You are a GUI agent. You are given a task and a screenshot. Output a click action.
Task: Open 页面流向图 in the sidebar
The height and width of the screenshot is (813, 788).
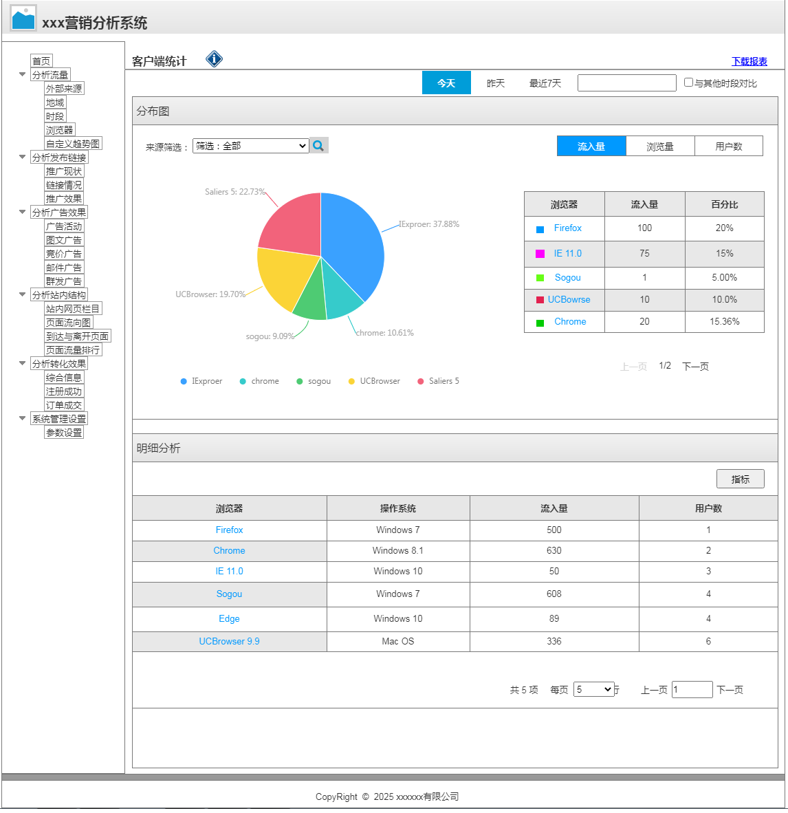pyautogui.click(x=69, y=323)
